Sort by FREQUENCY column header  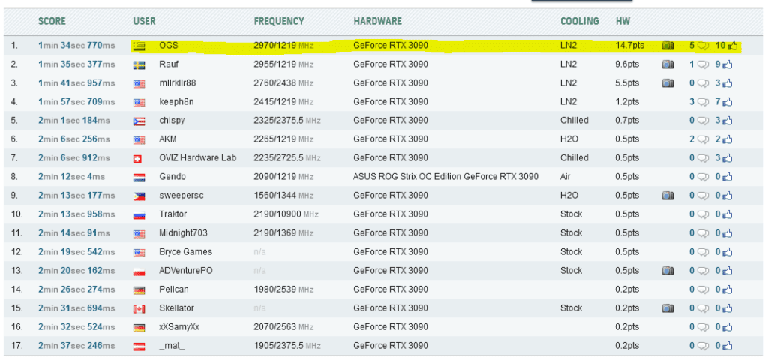pos(279,22)
